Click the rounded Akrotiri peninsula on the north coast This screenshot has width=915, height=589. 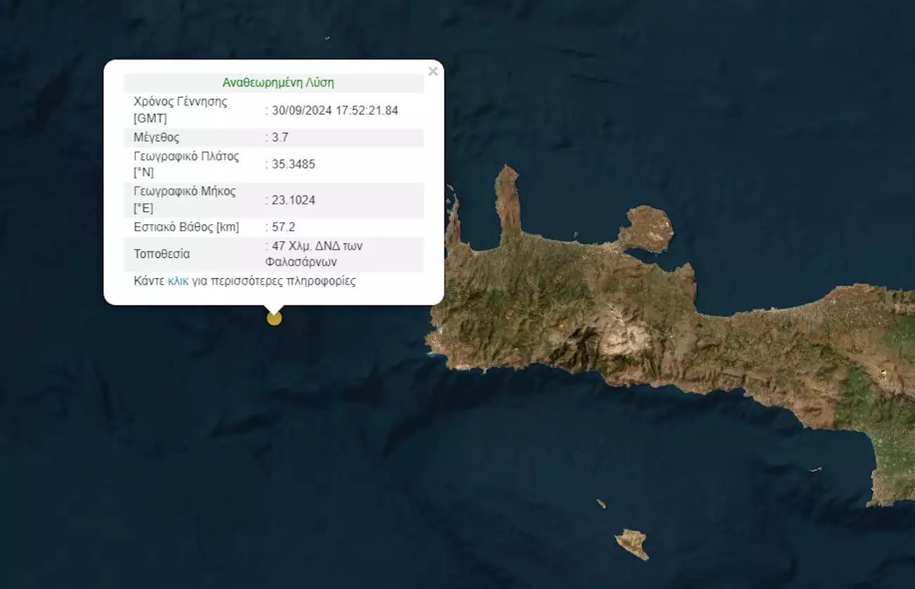click(x=646, y=228)
